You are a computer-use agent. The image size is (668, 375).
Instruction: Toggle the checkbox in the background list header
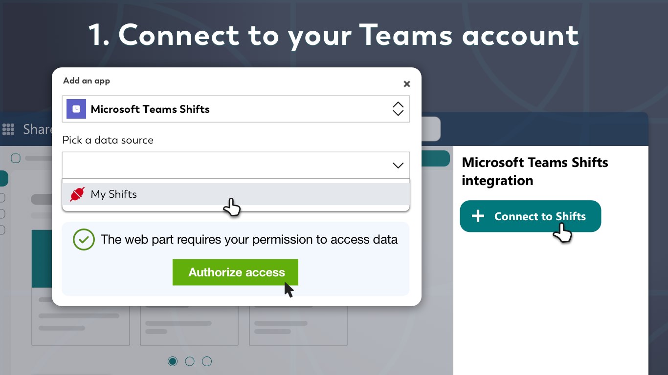tap(16, 158)
